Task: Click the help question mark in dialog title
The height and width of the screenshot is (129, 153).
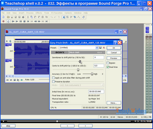Action: point(115,43)
